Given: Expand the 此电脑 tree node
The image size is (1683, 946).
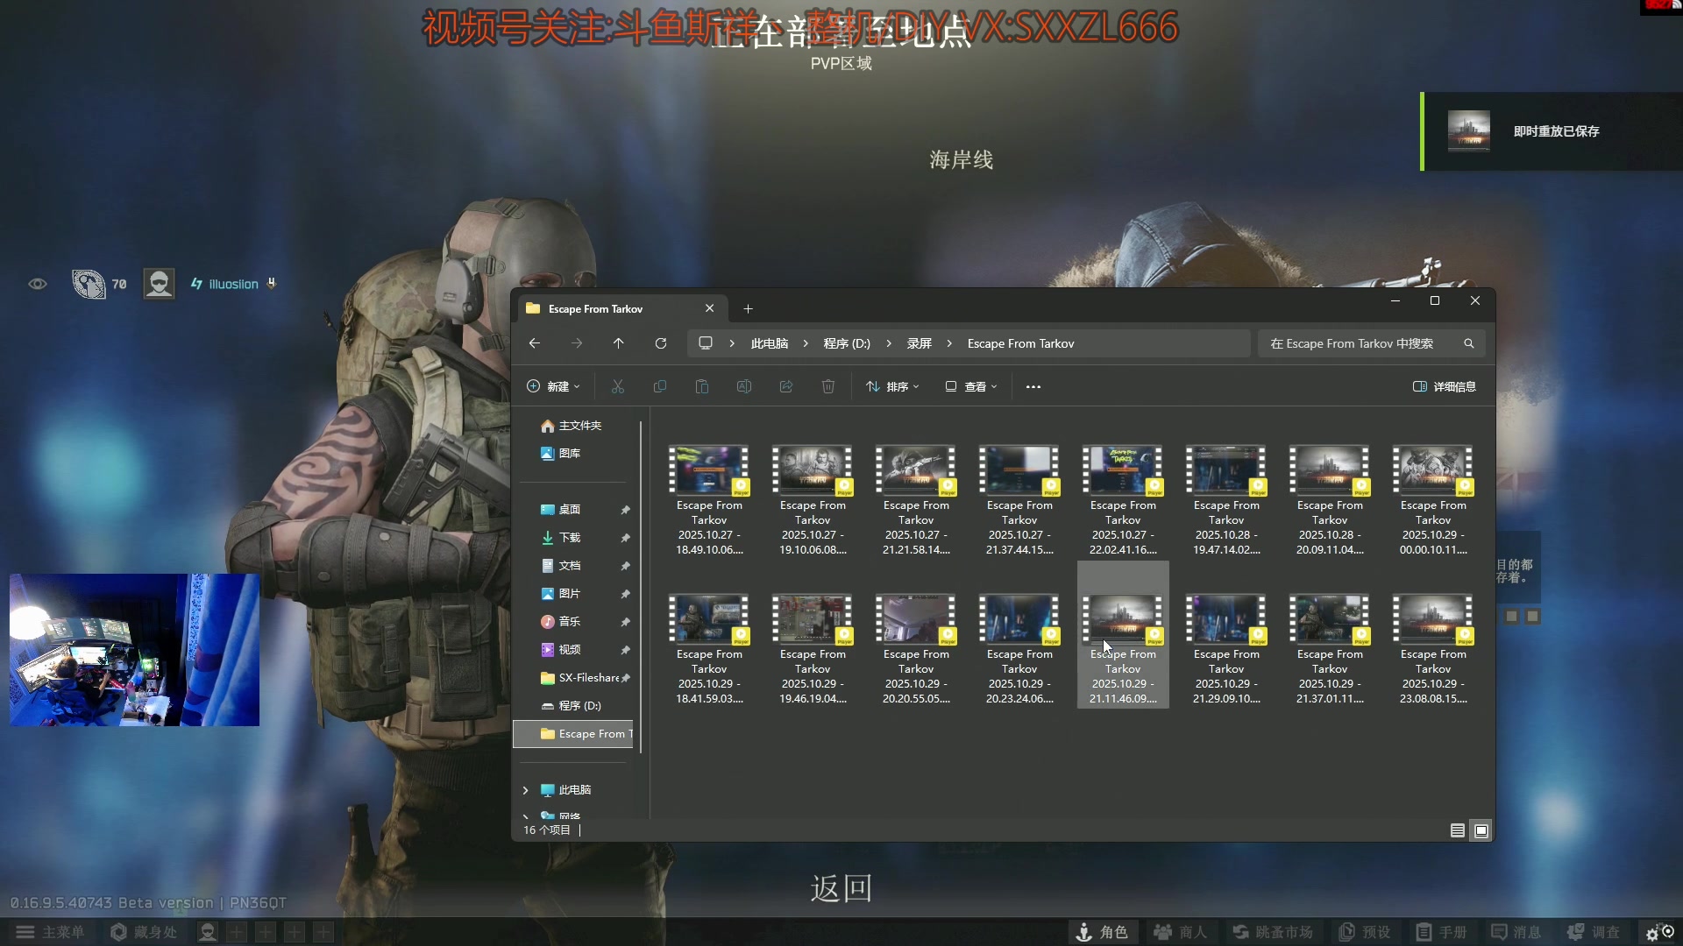Looking at the screenshot, I should pyautogui.click(x=525, y=790).
